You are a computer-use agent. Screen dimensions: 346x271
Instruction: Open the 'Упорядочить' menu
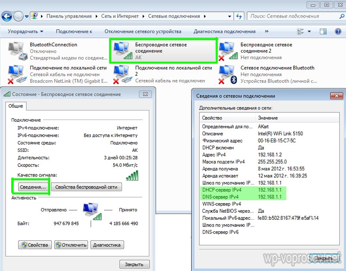tap(26, 32)
